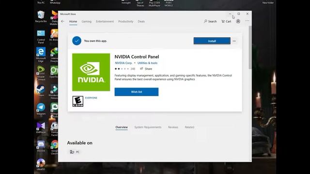Click the NVIDIA Control Panel title
Image resolution: width=310 pixels, height=174 pixels.
[x=137, y=57]
